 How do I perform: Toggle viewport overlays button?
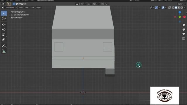pyautogui.click(x=163, y=8)
